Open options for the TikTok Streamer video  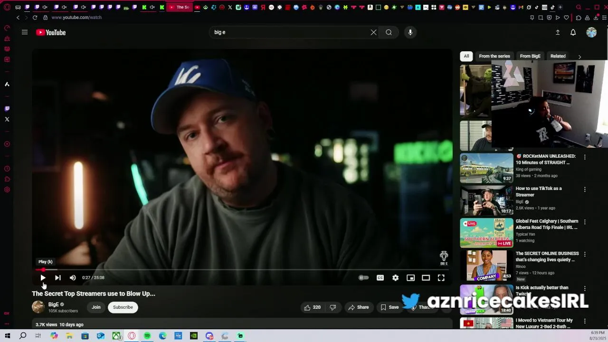click(585, 189)
